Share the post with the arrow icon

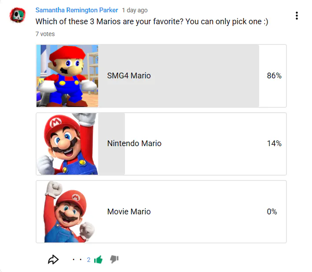[x=53, y=260]
